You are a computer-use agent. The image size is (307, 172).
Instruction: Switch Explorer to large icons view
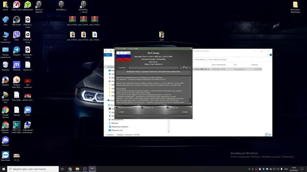coord(270,135)
